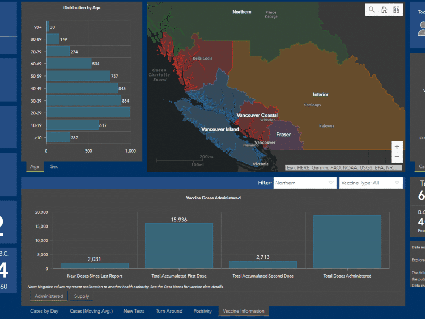The image size is (425, 319).
Task: Click the 30-39 age group bar
Action: tap(83, 100)
